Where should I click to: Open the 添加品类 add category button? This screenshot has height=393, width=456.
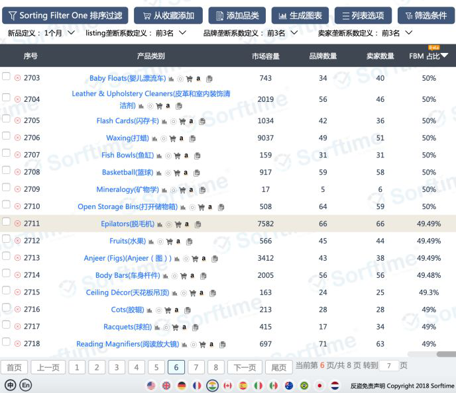tap(237, 15)
